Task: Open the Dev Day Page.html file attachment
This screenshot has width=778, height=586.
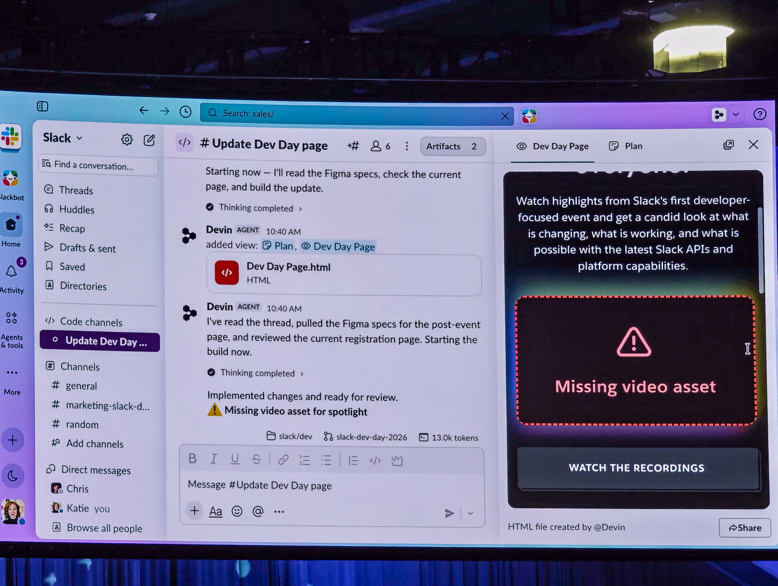Action: point(344,274)
